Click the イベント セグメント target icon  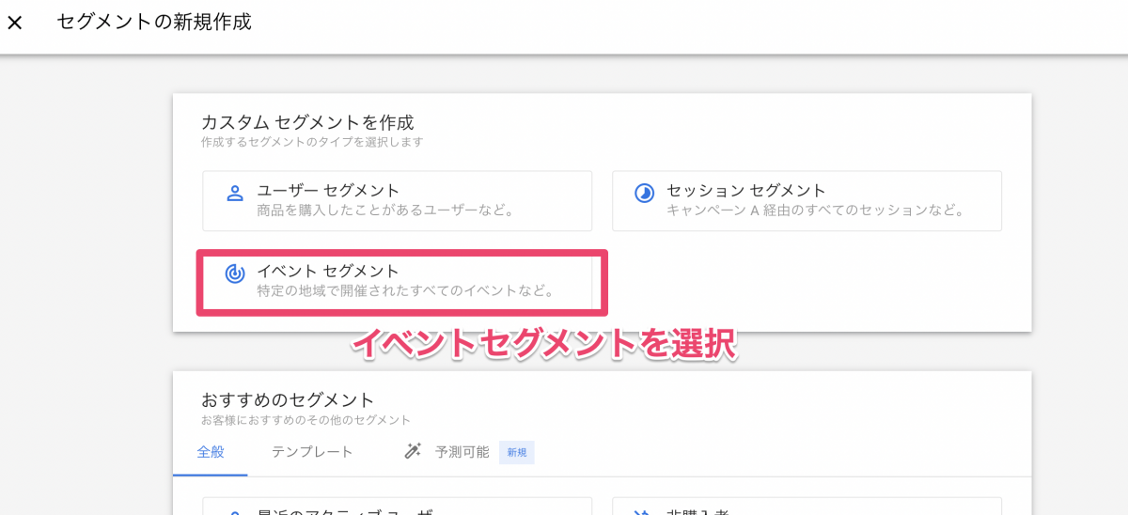(235, 274)
